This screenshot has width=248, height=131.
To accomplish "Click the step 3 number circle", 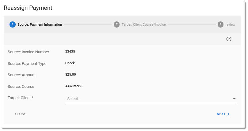I will [x=220, y=24].
